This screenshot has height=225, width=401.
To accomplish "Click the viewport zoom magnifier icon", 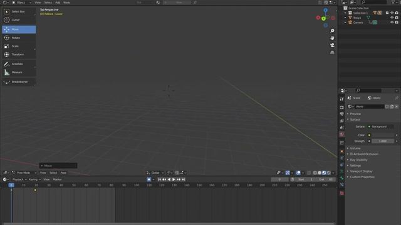I will pyautogui.click(x=332, y=31).
